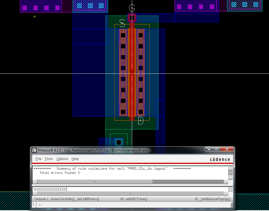Open the Options menu in the log window
This screenshot has width=269, height=211.
(62, 159)
